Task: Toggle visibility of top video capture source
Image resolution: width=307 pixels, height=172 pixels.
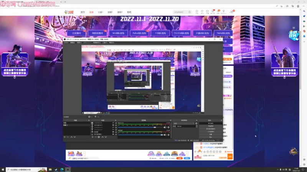Action: (113, 123)
